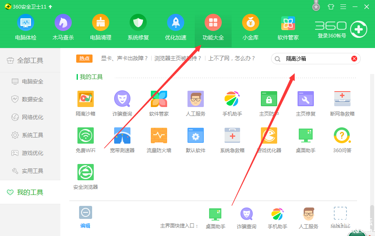Click the round plus account avatar
The height and width of the screenshot is (236, 375).
(359, 29)
